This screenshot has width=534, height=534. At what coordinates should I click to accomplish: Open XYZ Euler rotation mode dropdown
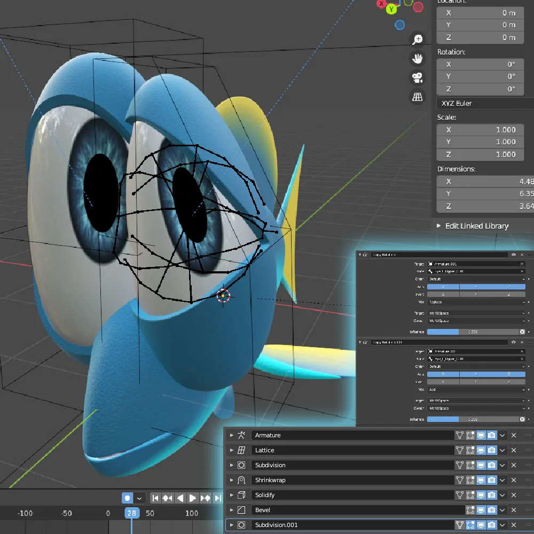click(485, 103)
